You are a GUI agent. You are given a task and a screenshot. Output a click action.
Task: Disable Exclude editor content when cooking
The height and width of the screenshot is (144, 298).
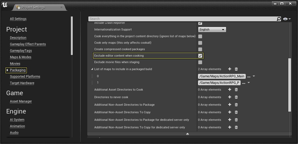200,56
